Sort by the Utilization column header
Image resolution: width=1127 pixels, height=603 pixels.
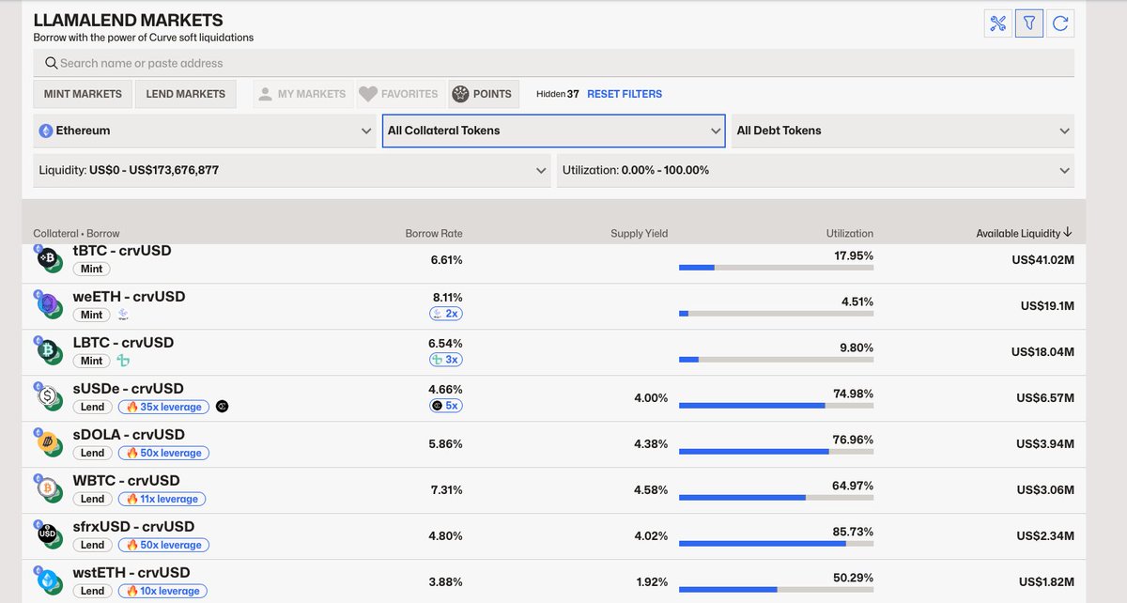point(849,233)
